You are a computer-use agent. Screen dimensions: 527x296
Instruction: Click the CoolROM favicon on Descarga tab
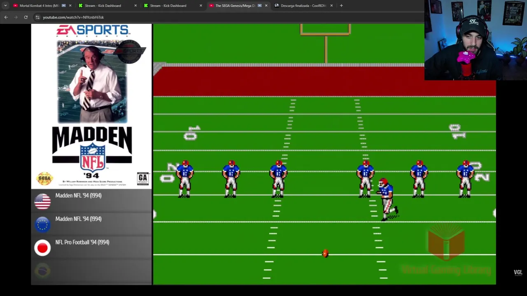coord(277,6)
